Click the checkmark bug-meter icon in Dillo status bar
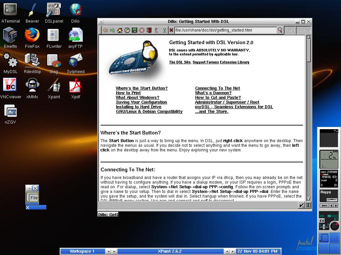341x255 pixels. 301,205
